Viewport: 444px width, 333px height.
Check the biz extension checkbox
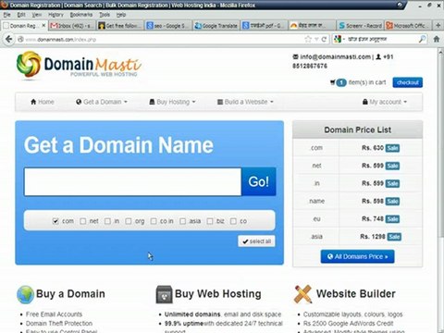point(210,221)
